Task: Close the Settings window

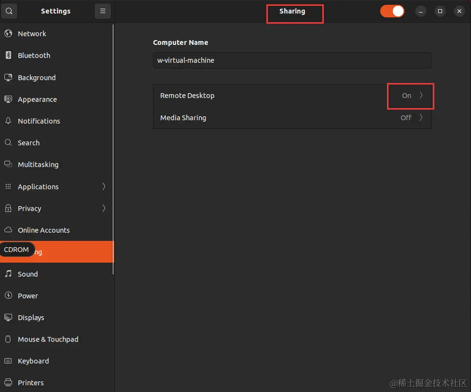Action: point(459,11)
